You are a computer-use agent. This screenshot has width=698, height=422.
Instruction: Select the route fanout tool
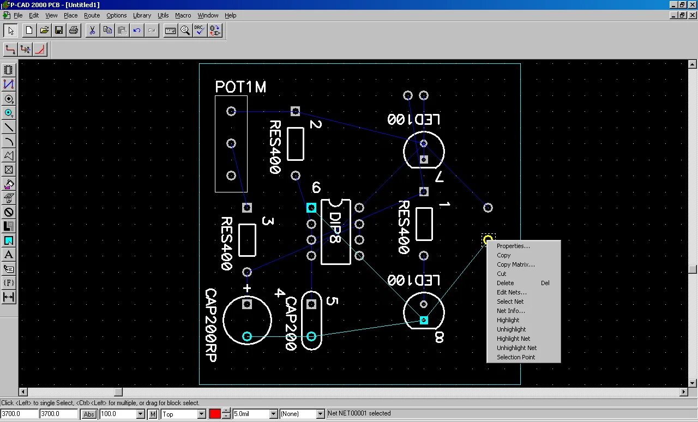[x=25, y=50]
